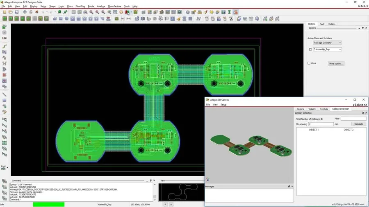The height and width of the screenshot is (207, 369).
Task: Click the A button in the status bar
Action: pyautogui.click(x=171, y=205)
